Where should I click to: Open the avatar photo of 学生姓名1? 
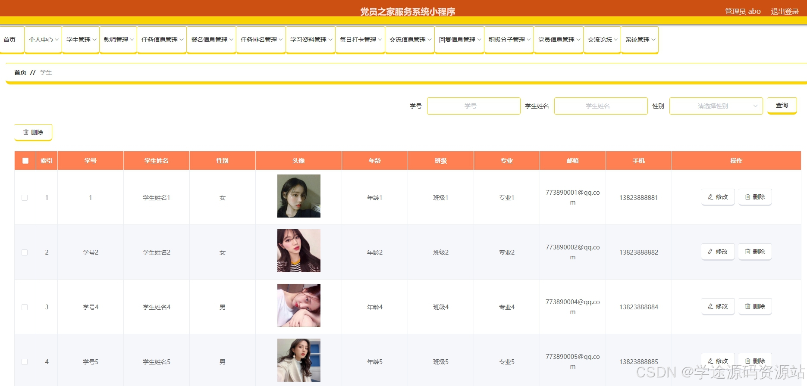pos(299,196)
